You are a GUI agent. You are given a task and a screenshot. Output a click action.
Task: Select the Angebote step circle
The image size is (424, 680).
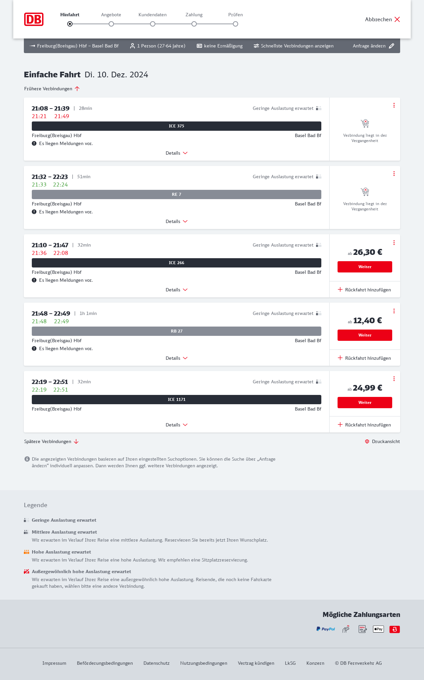(111, 24)
